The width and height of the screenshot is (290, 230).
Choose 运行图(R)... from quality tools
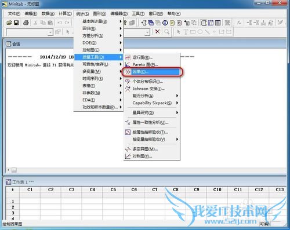pyautogui.click(x=152, y=57)
